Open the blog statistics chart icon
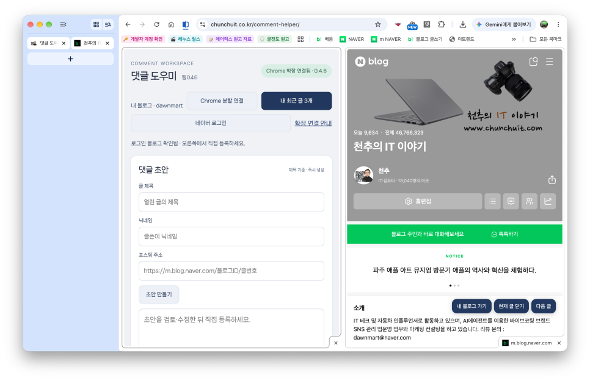590x381 pixels. tap(548, 201)
